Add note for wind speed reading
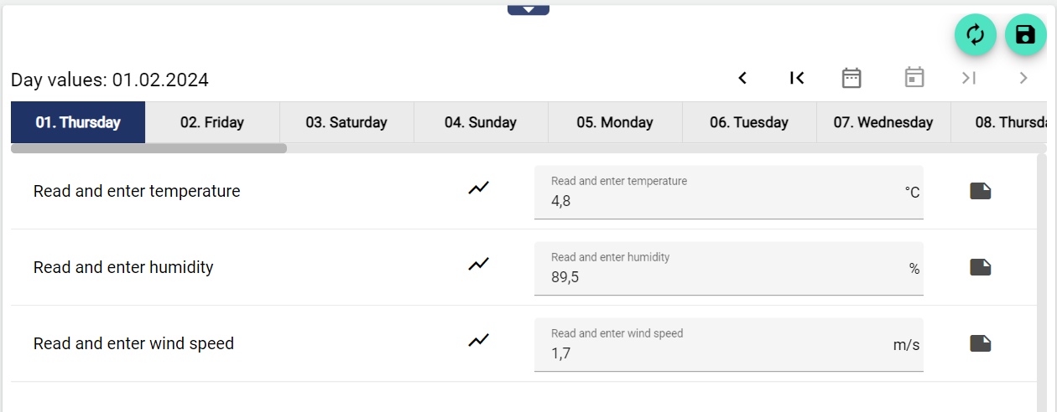The height and width of the screenshot is (412, 1057). click(x=980, y=343)
